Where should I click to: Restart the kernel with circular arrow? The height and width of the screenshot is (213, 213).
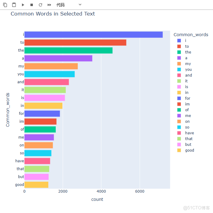(x=40, y=5)
